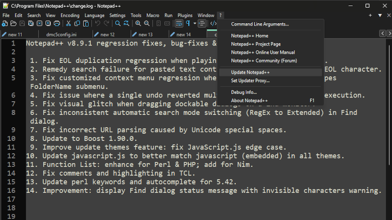Viewport: 392px width, 220px height.
Task: Click the vertical scrollbar thumb in editor
Action: coord(389,105)
